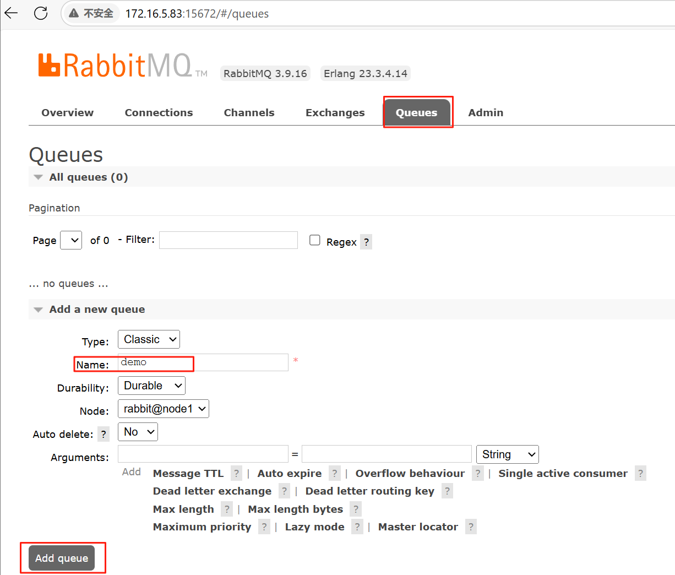The width and height of the screenshot is (675, 575).
Task: Click the Add argument link
Action: [x=132, y=471]
